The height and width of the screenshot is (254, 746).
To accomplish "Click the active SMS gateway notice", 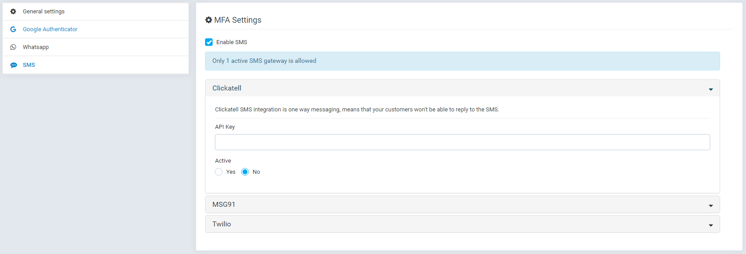I will [462, 61].
